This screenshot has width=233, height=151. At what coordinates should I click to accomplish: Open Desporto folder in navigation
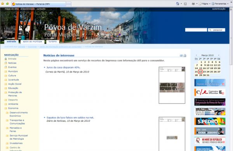[x=13, y=100]
